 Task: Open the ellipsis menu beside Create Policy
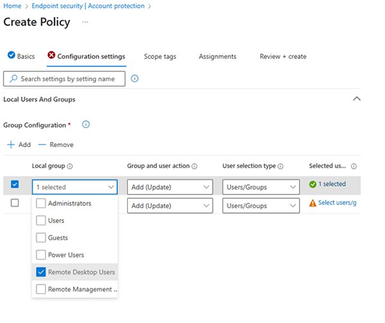coord(85,22)
